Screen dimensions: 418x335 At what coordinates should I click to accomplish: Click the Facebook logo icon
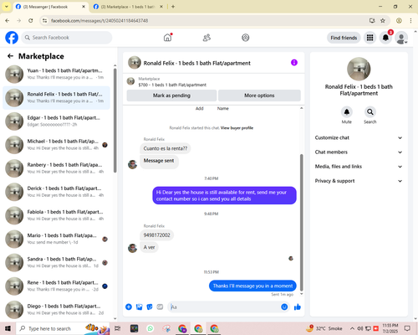[12, 38]
